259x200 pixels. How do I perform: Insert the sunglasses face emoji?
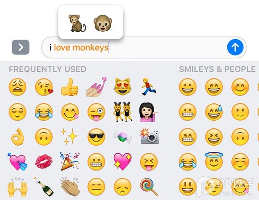96,137
